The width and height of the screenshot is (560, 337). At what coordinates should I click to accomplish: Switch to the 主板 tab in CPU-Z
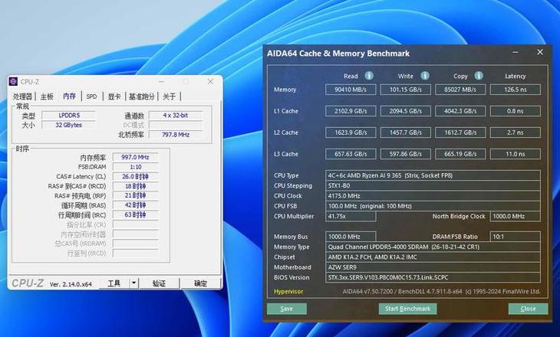point(47,97)
